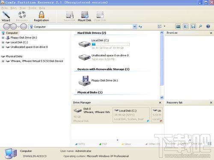
Task: Select VMware Virtual S SCSI Disk Device in tree
Action: 37,61
